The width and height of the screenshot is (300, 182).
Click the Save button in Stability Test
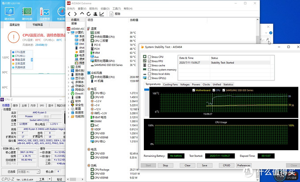[x=205, y=165]
